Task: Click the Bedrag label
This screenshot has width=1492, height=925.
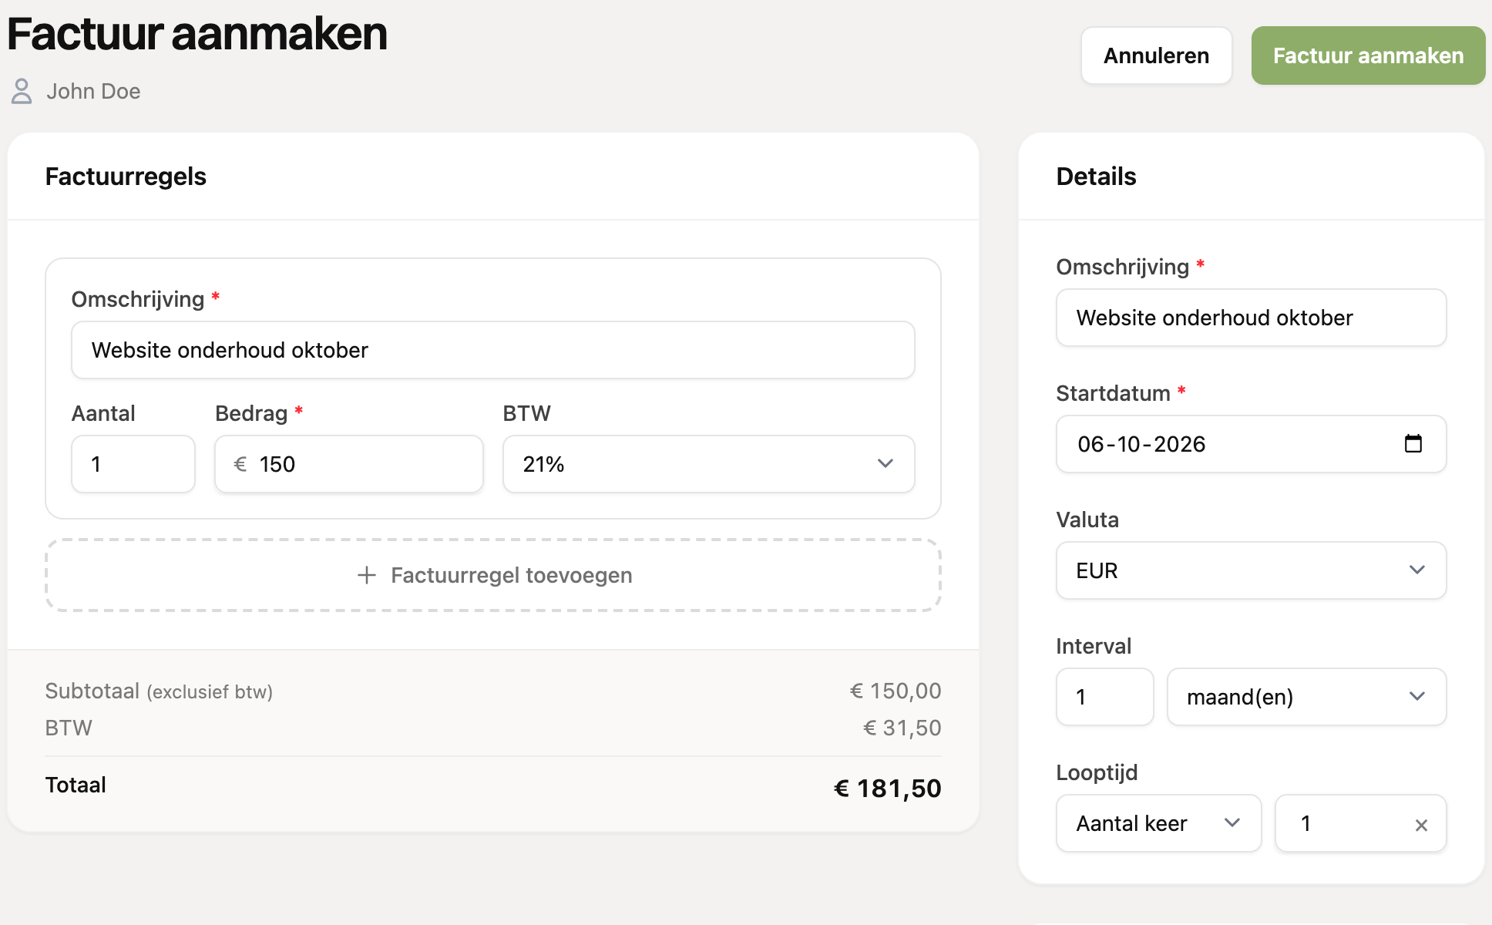Action: [x=251, y=413]
